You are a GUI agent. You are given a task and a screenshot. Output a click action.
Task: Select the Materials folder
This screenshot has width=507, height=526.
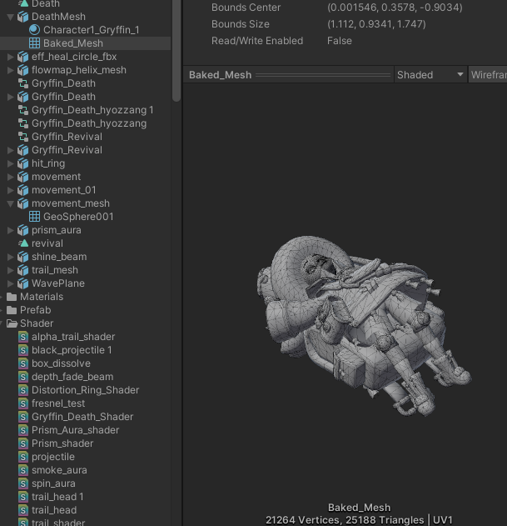tap(41, 297)
